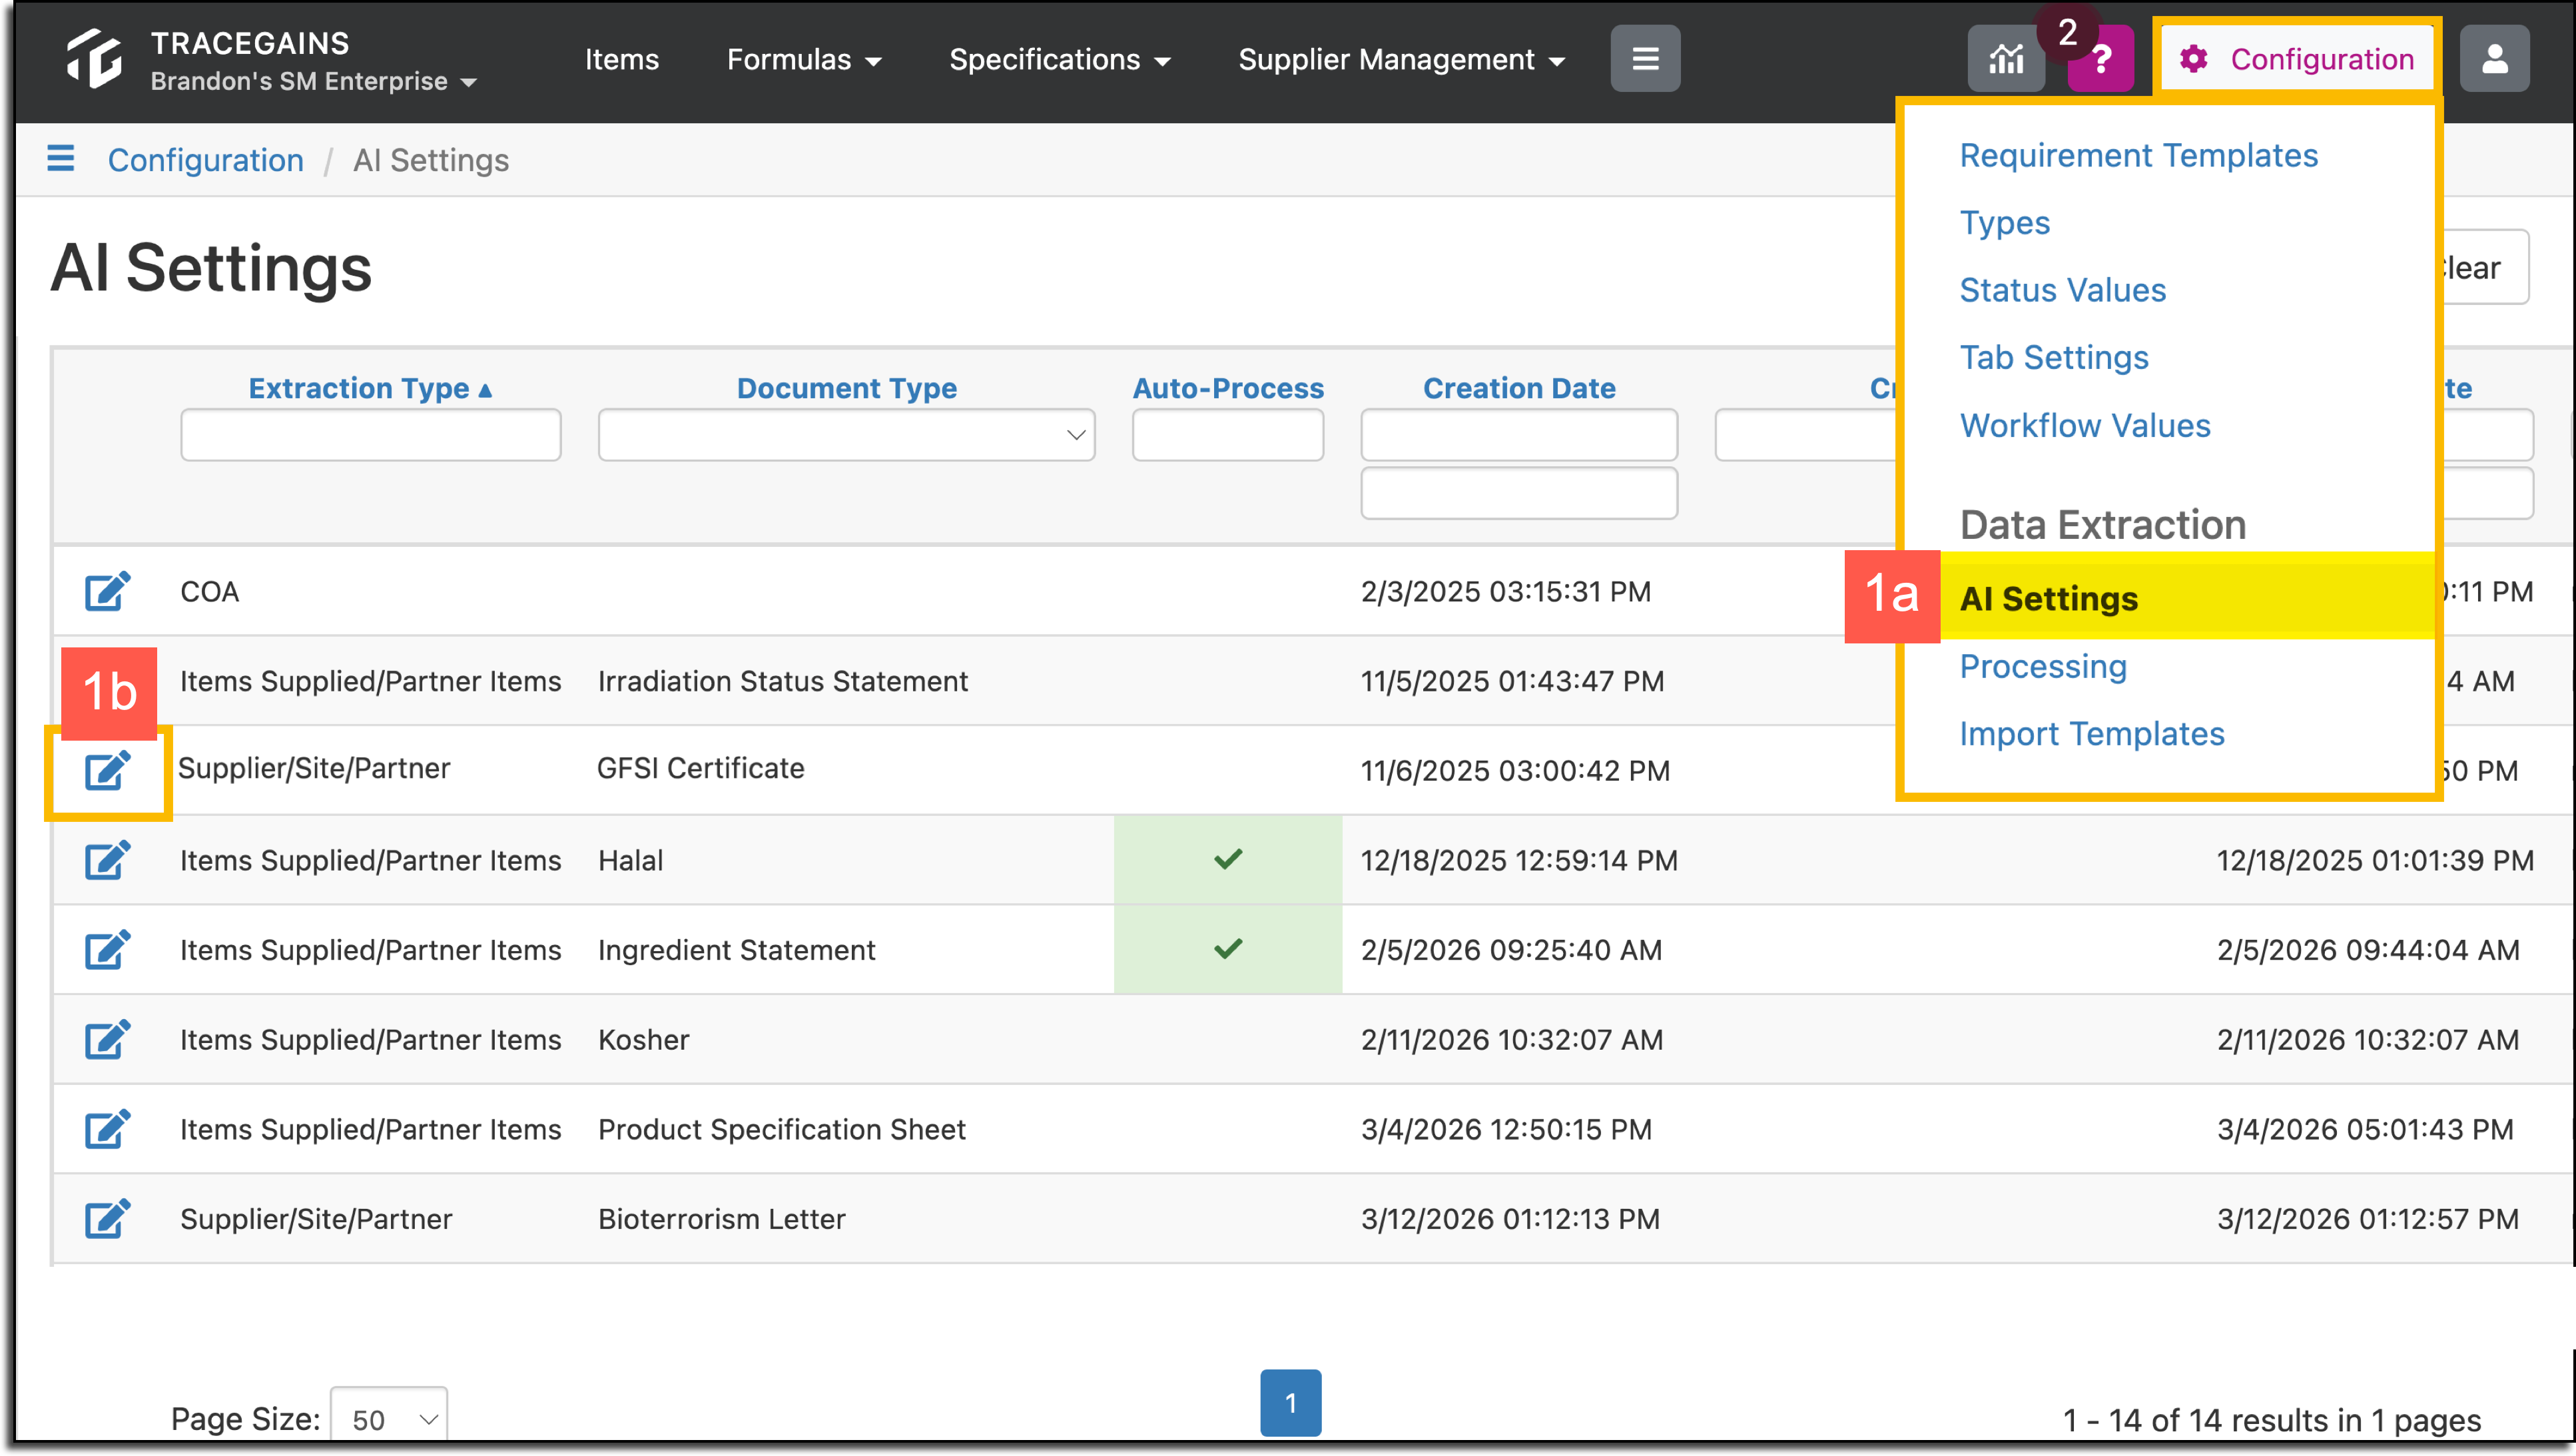Click the Kosher document type cell

(643, 1039)
